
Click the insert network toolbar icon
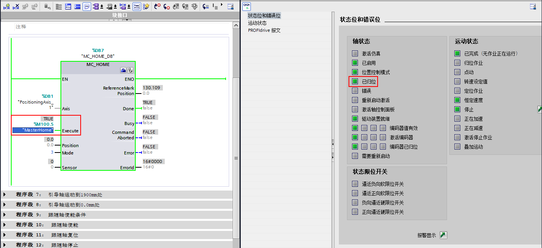pos(68,7)
